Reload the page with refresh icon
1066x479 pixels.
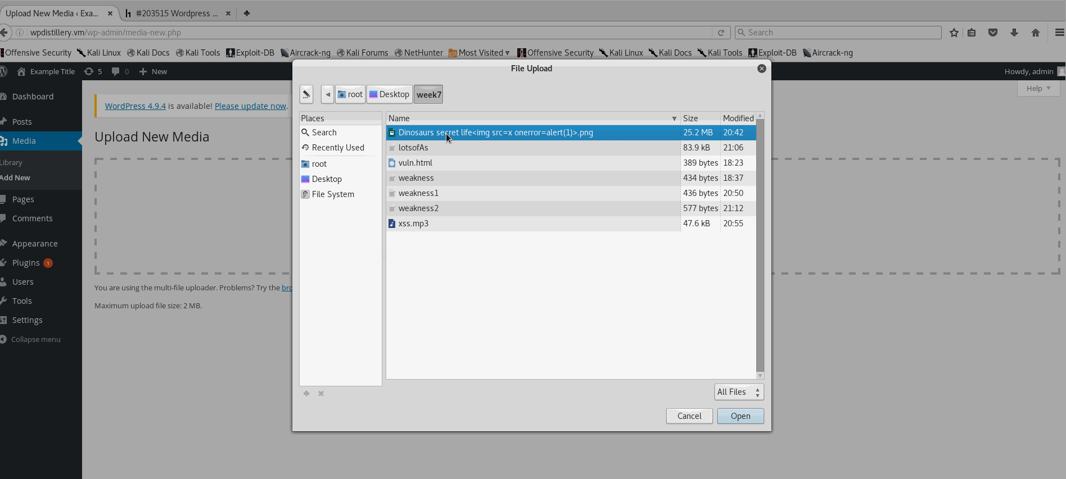tap(721, 33)
